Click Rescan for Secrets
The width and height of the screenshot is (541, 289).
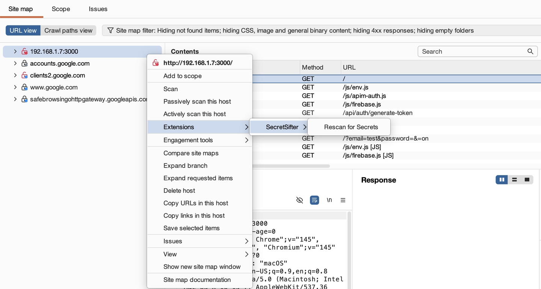pos(349,127)
